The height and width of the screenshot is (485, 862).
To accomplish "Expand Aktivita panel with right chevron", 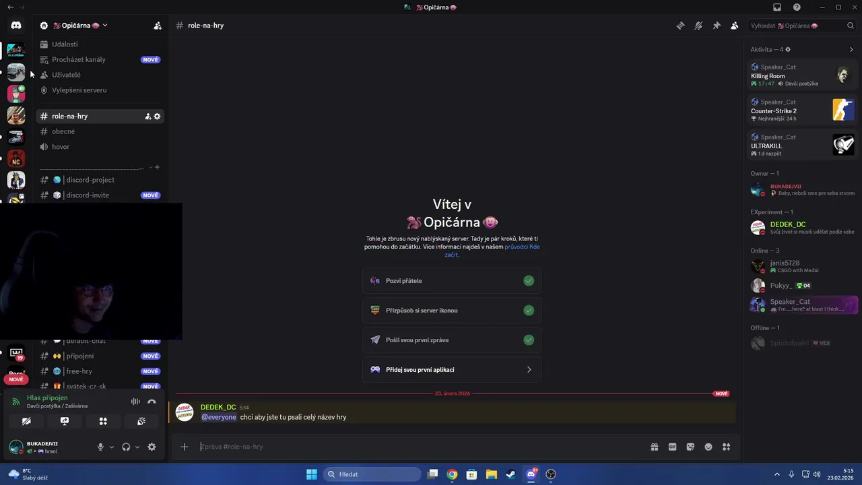I will [x=851, y=49].
